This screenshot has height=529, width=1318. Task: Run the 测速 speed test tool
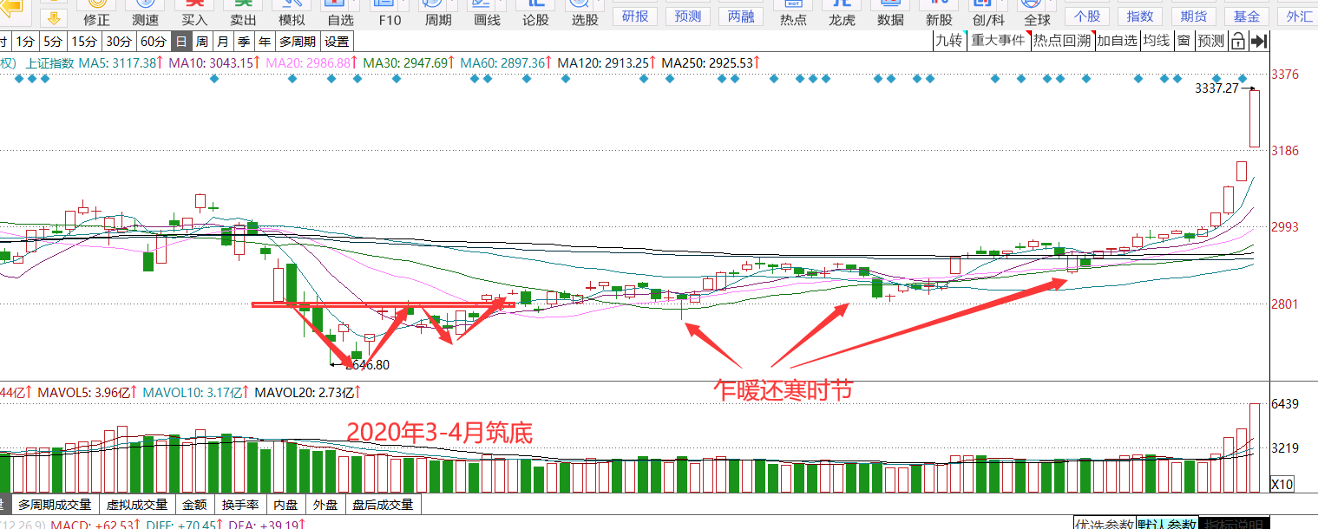[145, 14]
